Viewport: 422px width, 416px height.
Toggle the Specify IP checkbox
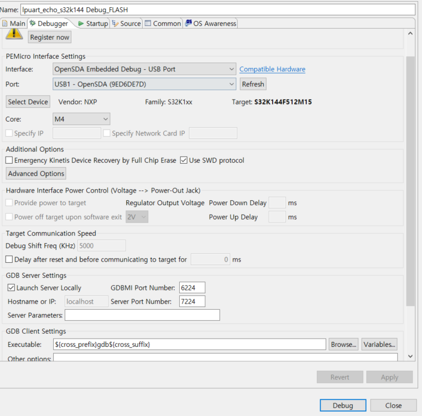click(x=9, y=133)
